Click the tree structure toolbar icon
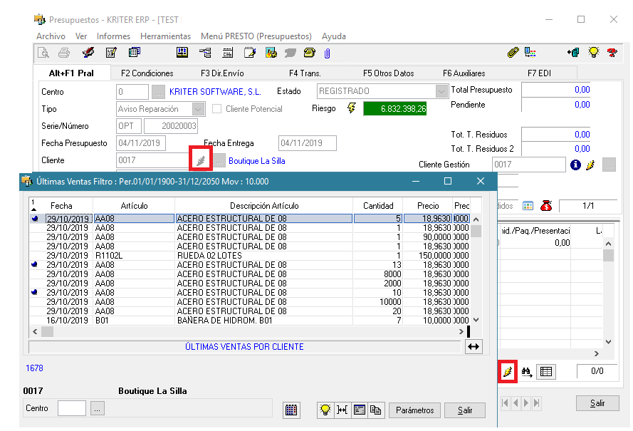Image resolution: width=633 pixels, height=431 pixels. [206, 53]
